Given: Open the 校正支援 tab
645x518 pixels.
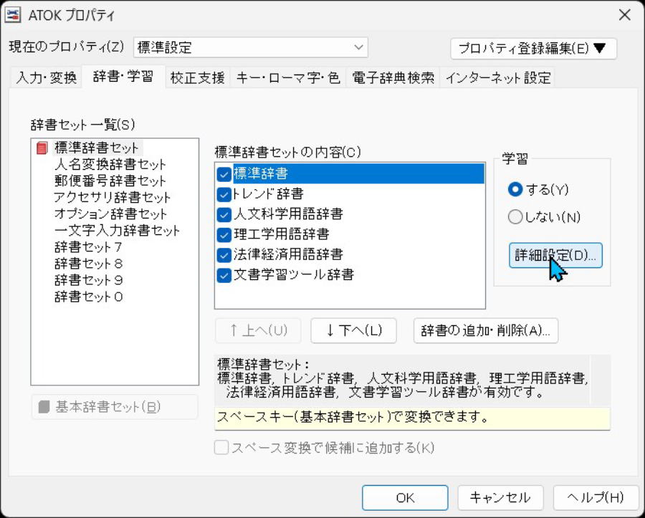Looking at the screenshot, I should [198, 77].
